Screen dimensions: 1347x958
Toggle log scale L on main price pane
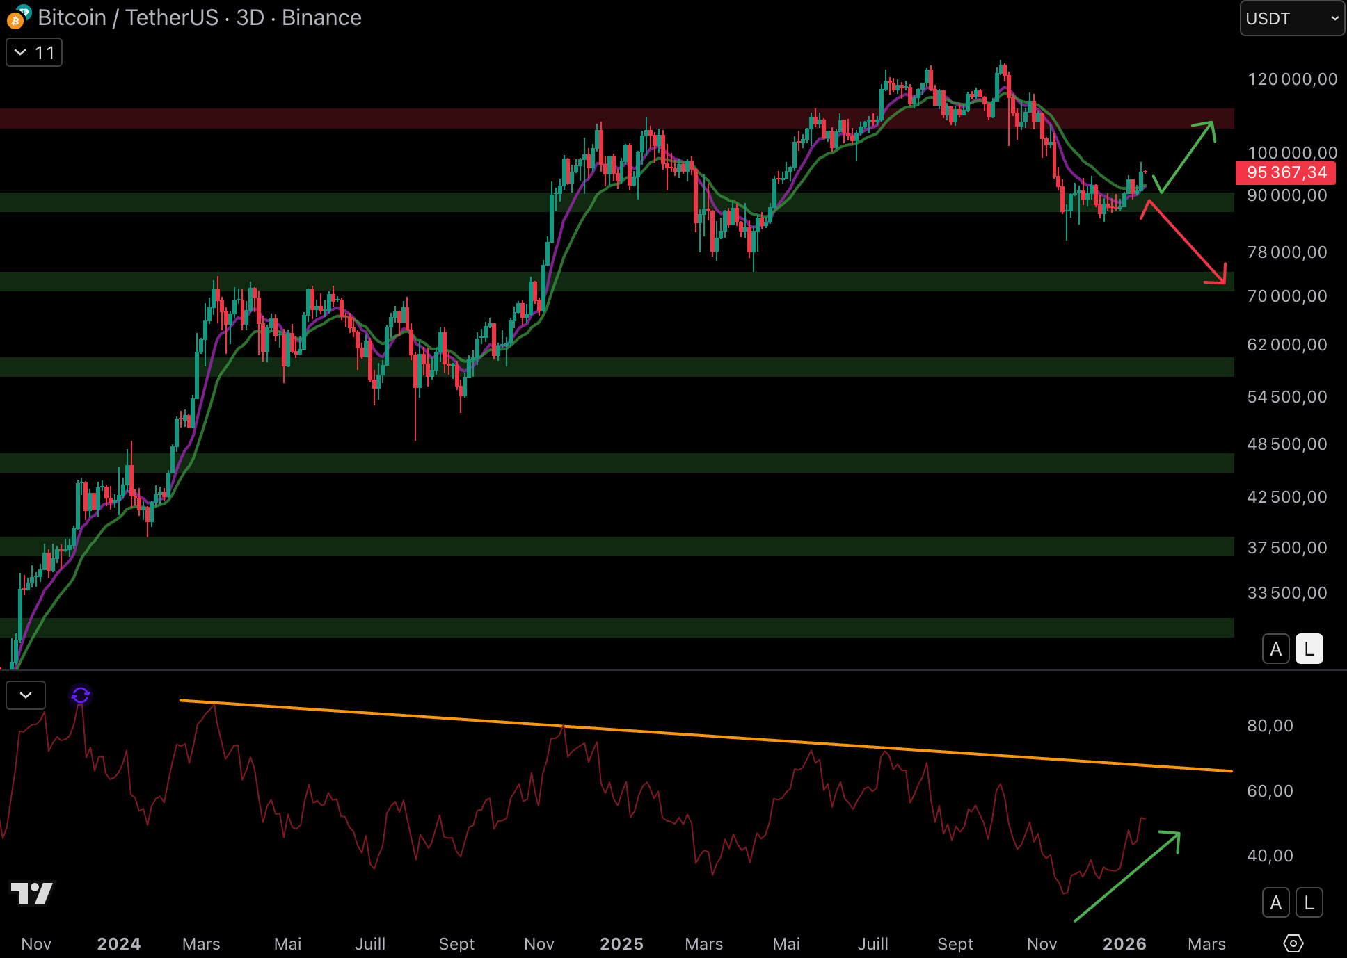(x=1309, y=649)
